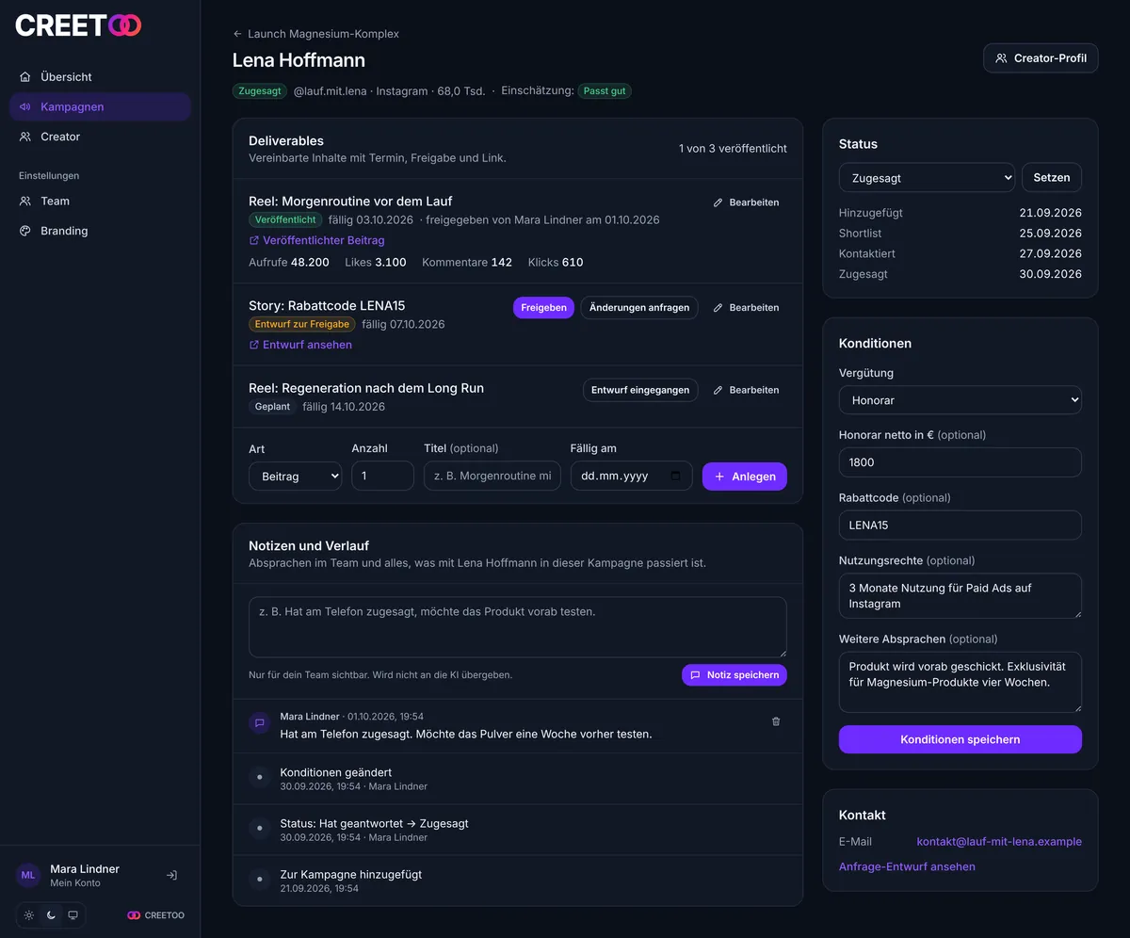This screenshot has height=938, width=1130.
Task: Click the Weitere Absprachen text area
Action: point(960,682)
